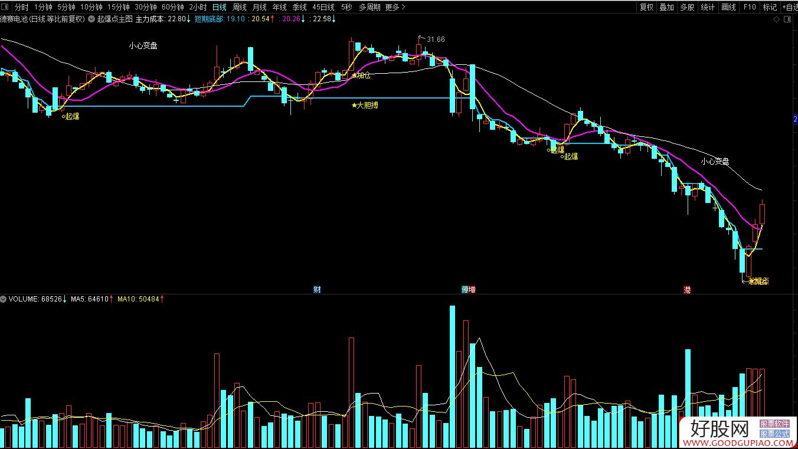Click the 主力成本: 22.80 value
The image size is (798, 449).
point(163,19)
